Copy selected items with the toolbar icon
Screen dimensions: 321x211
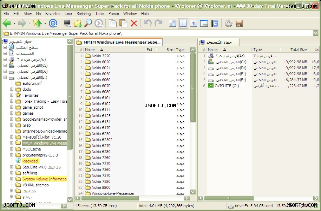coord(113,23)
